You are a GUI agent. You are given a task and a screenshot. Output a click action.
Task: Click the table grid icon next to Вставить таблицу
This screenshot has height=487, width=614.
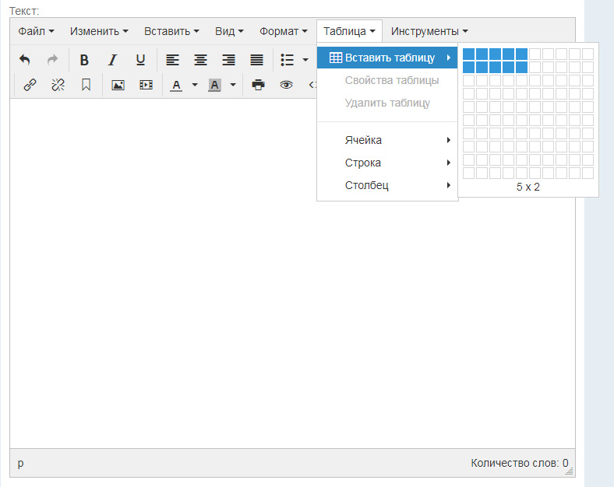[336, 58]
